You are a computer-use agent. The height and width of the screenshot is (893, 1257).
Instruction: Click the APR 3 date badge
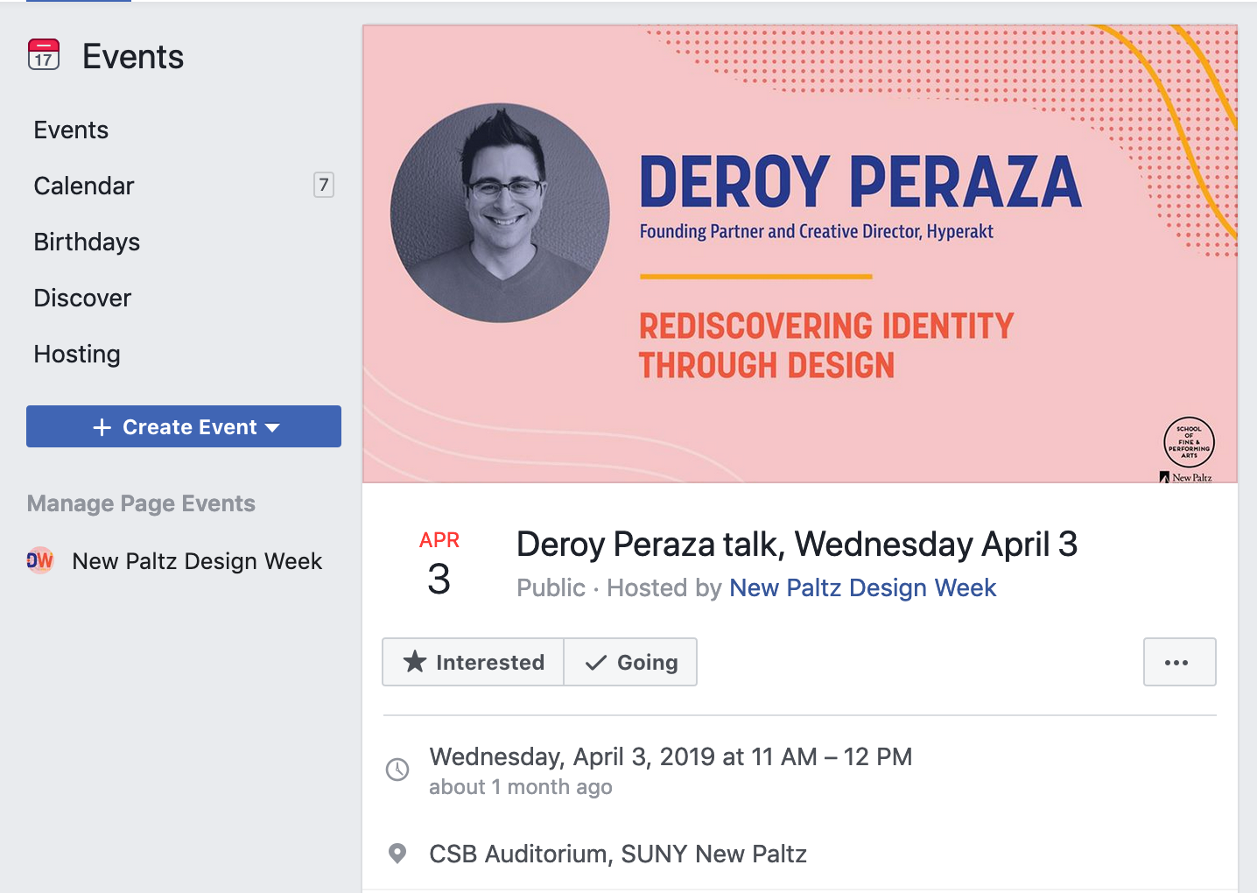pos(439,564)
